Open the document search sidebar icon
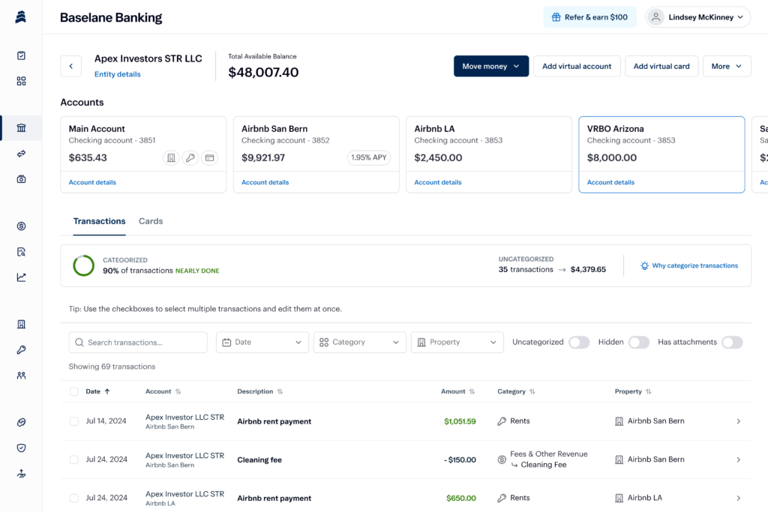The width and height of the screenshot is (768, 512). click(x=21, y=252)
